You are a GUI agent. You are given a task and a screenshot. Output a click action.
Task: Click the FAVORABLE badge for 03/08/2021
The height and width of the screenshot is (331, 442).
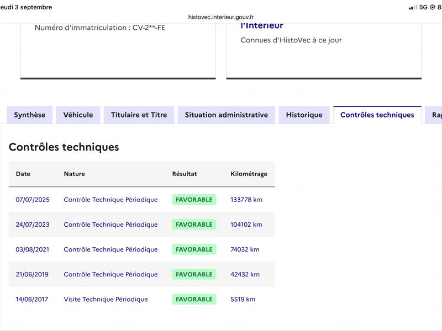click(x=194, y=249)
